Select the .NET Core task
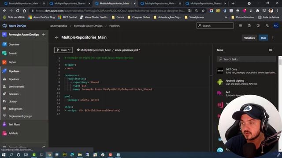 [247, 71]
